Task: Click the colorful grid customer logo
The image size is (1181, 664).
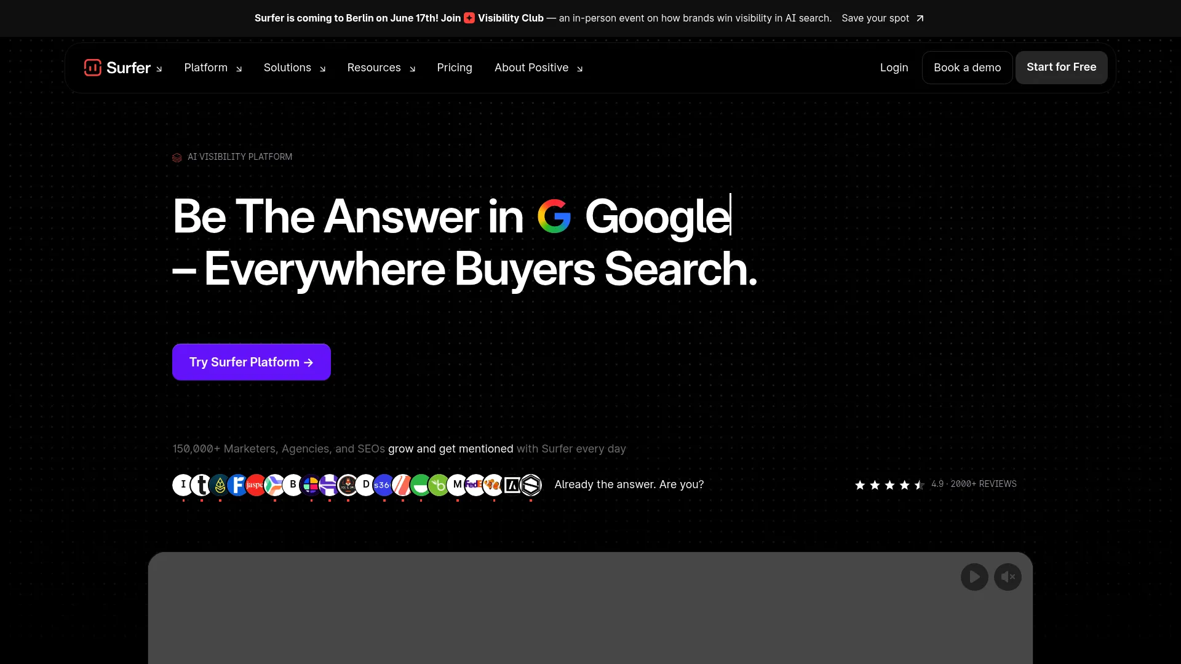Action: coord(311,485)
